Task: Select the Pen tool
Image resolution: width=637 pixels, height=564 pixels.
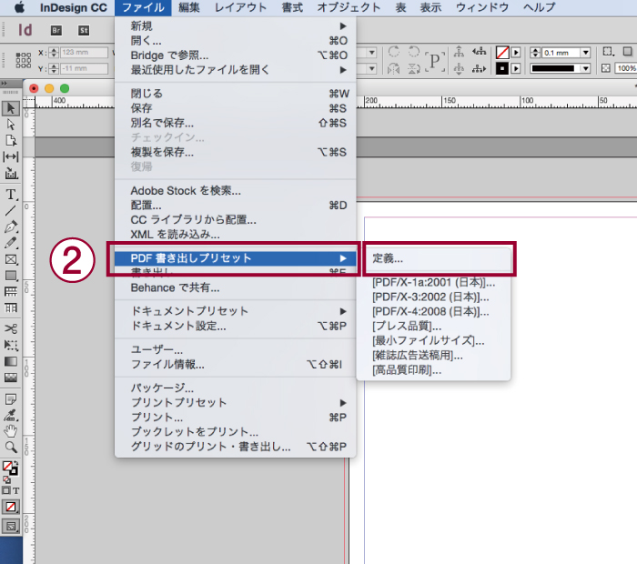Action: coord(11,227)
